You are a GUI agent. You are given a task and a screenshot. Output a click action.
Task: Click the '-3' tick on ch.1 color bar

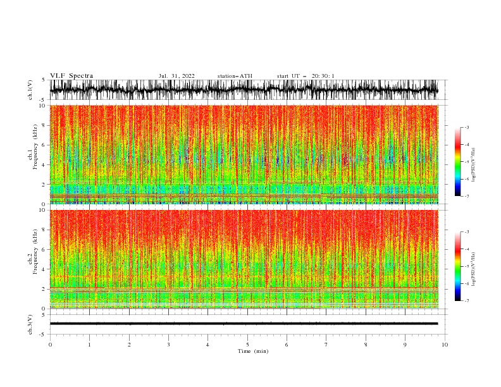466,127
